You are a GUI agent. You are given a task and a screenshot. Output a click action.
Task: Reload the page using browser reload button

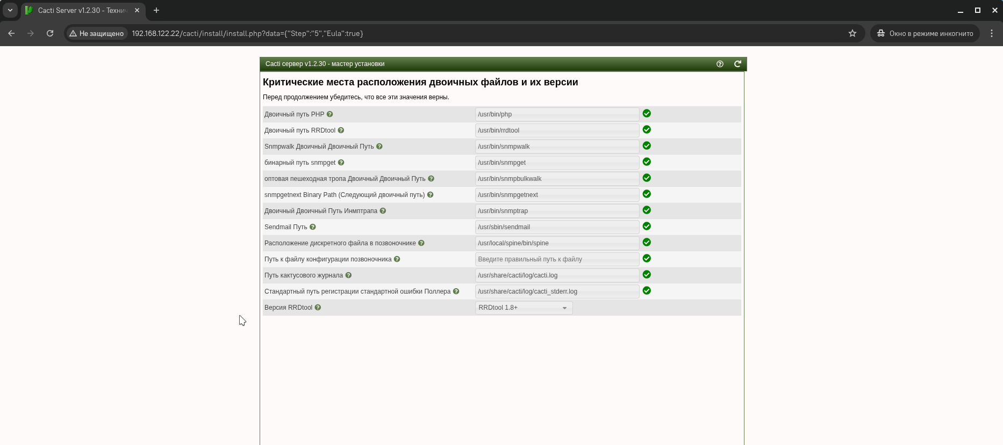(50, 33)
